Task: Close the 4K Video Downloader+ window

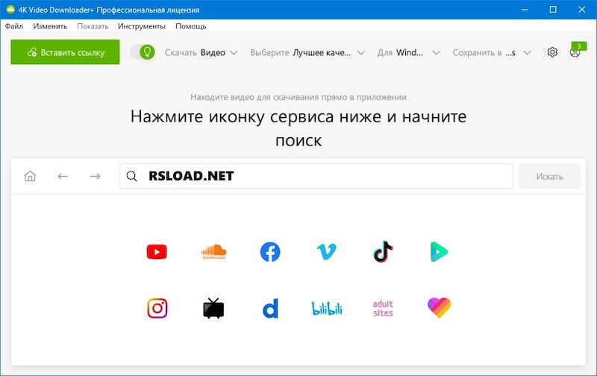Action: coord(582,10)
